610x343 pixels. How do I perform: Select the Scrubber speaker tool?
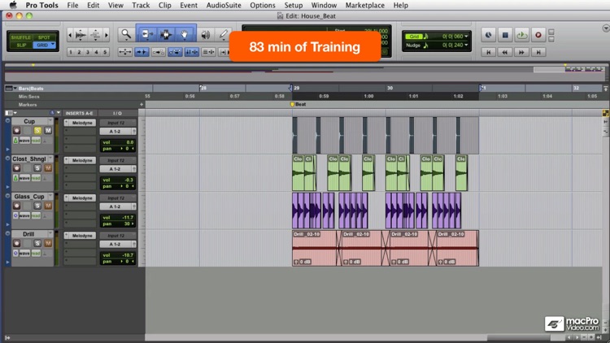coord(206,35)
